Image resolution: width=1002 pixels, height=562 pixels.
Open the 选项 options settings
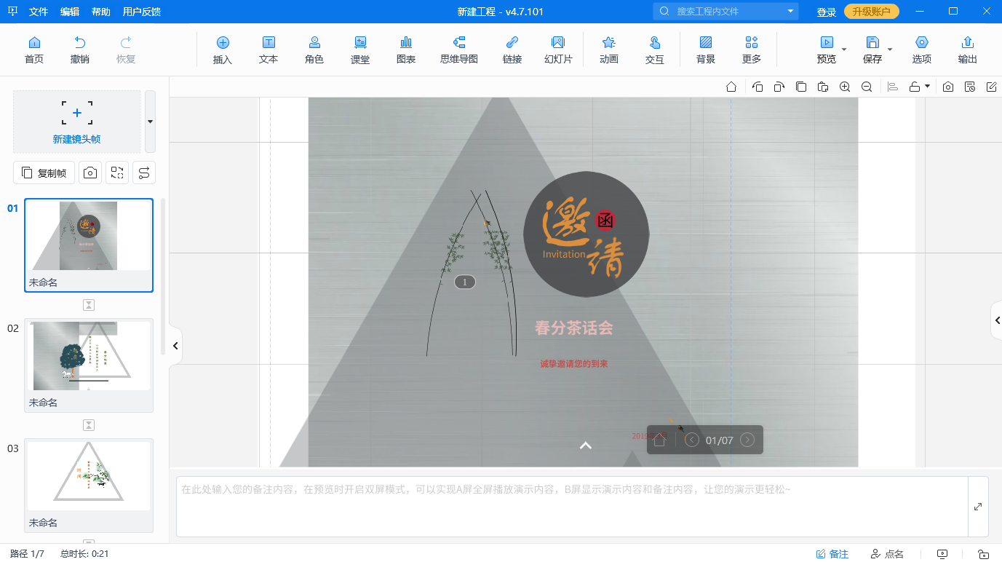(922, 50)
